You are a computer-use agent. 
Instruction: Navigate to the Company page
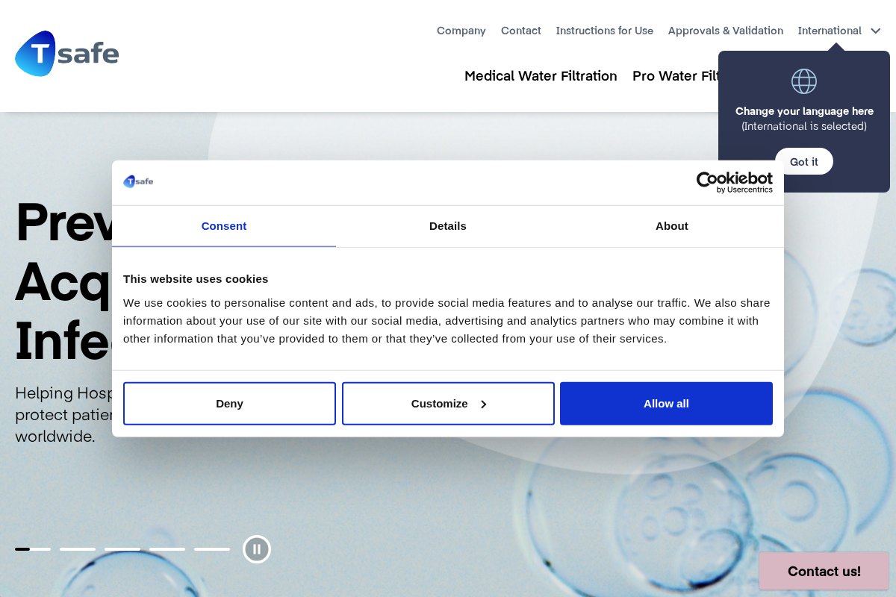[461, 31]
